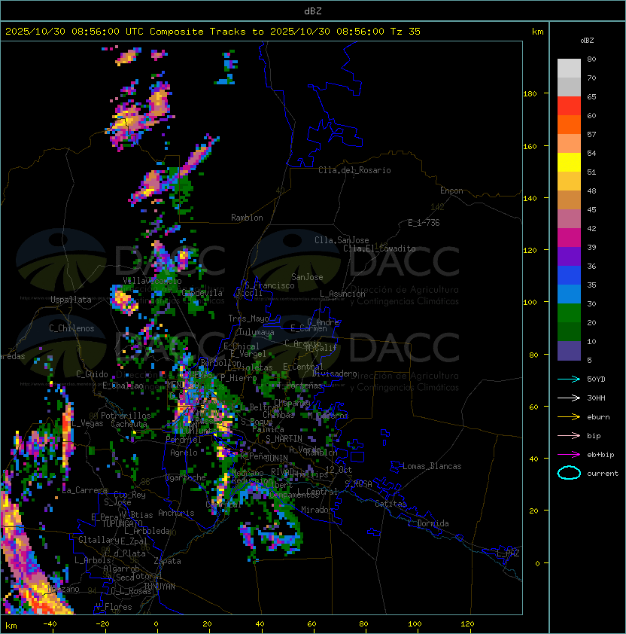This screenshot has width=626, height=634.
Task: Pick the light gray 70–80 dBZ swatch
Action: [x=569, y=68]
